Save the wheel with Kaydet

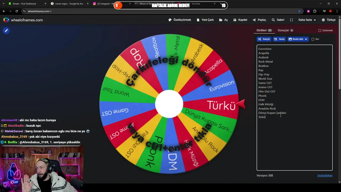click(x=240, y=20)
